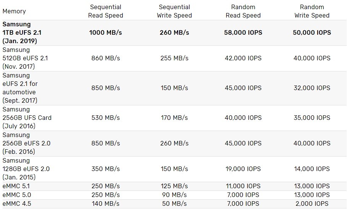
Task: Select the Sequential Read Speed header
Action: [105, 11]
